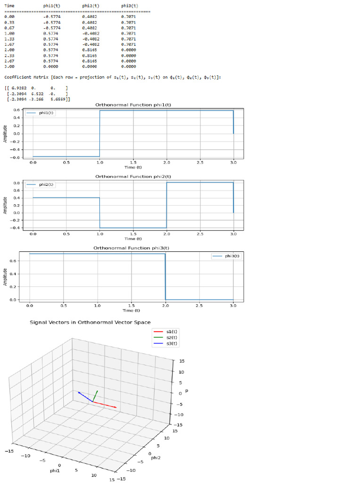Select the time value 2.33 in the table
The height and width of the screenshot is (483, 362).
coord(9,56)
